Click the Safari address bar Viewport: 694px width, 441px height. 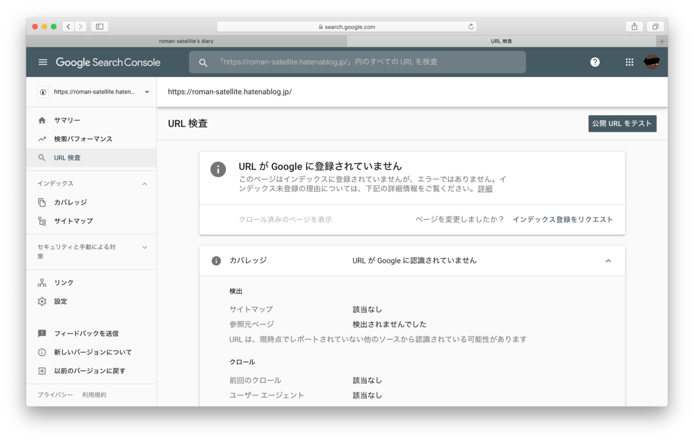point(347,27)
